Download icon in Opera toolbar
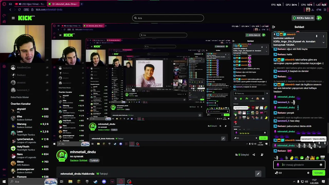329x185 pixels. (x=313, y=10)
